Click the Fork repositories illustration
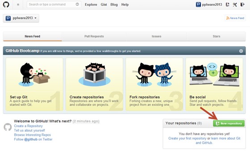Screen dimensions: 250x162 (154, 75)
